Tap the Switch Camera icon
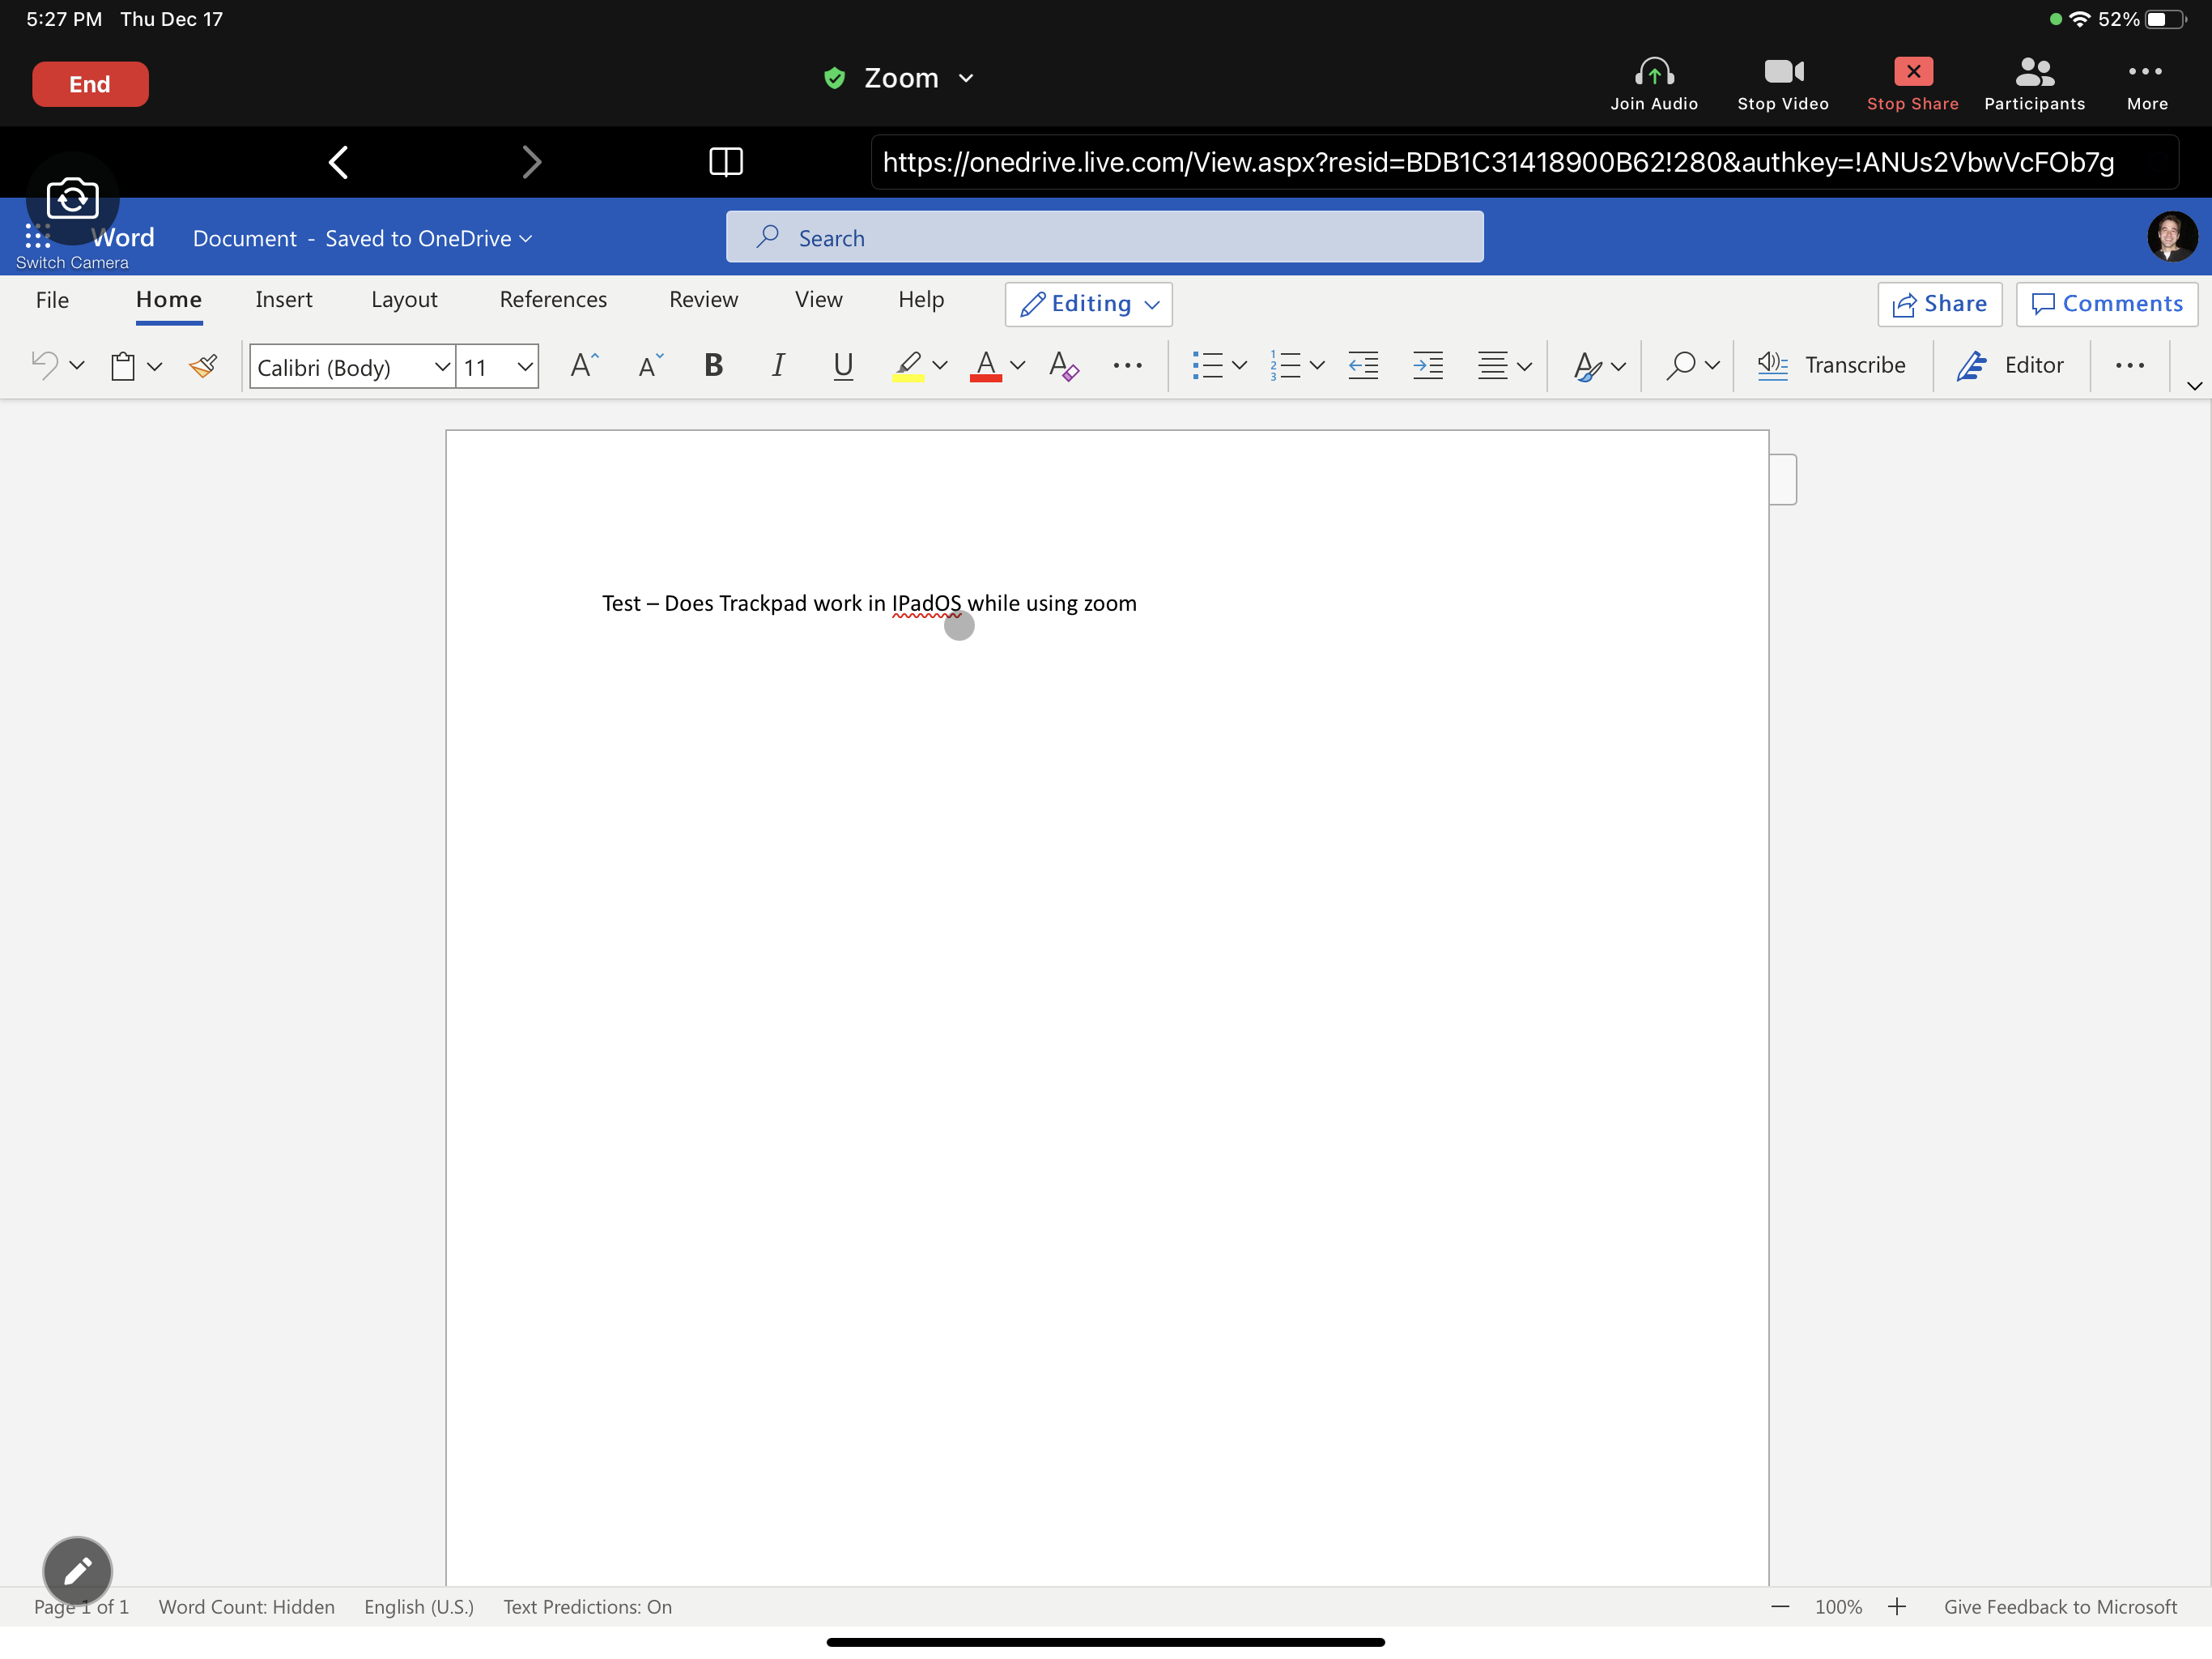The width and height of the screenshot is (2212, 1659). pos(72,198)
